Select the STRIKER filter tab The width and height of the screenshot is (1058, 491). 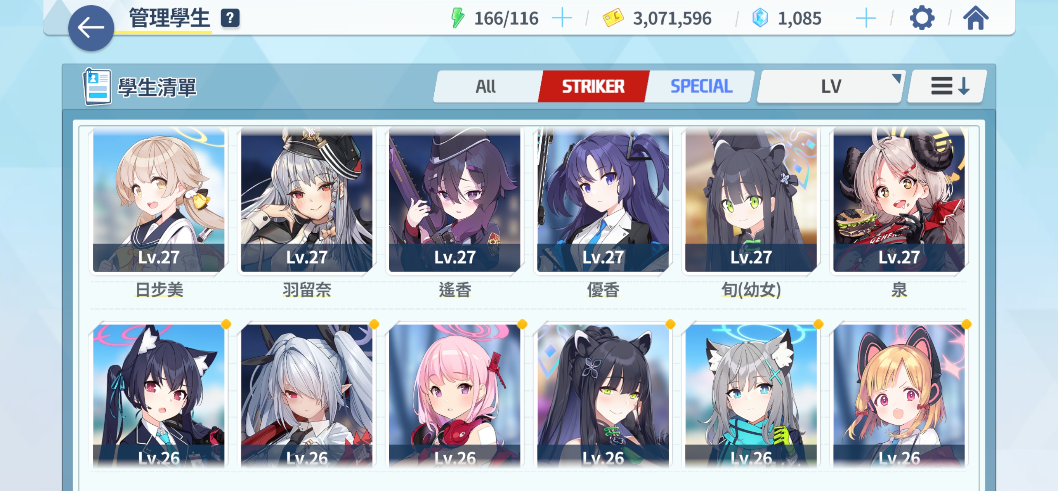(x=593, y=87)
